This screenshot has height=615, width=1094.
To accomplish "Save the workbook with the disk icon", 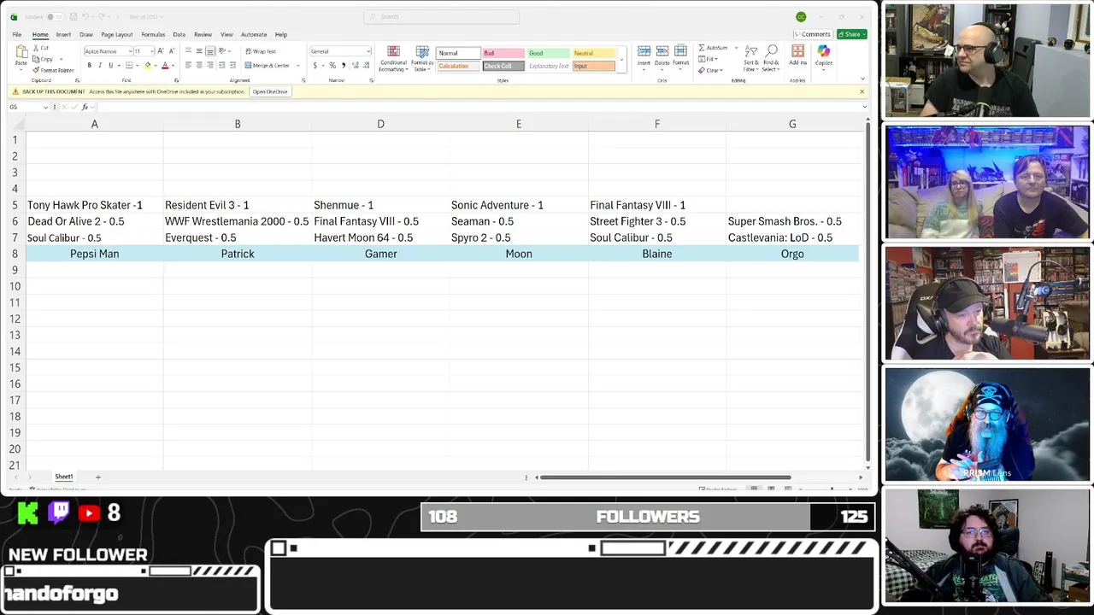I will [x=74, y=16].
